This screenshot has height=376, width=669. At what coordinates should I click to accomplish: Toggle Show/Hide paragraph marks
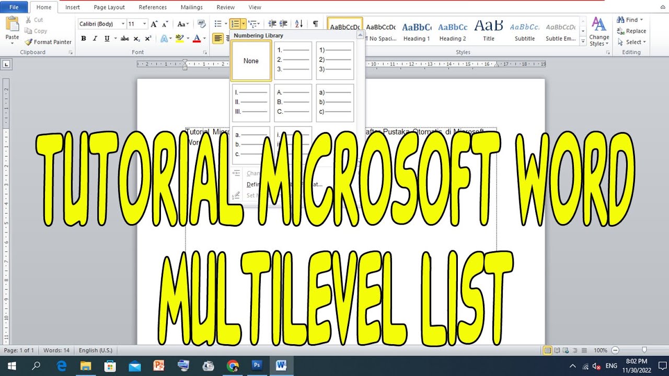tap(316, 24)
